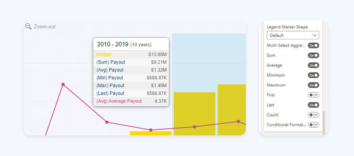The height and width of the screenshot is (156, 354).
Task: Disable the Average toggle
Action: (313, 65)
